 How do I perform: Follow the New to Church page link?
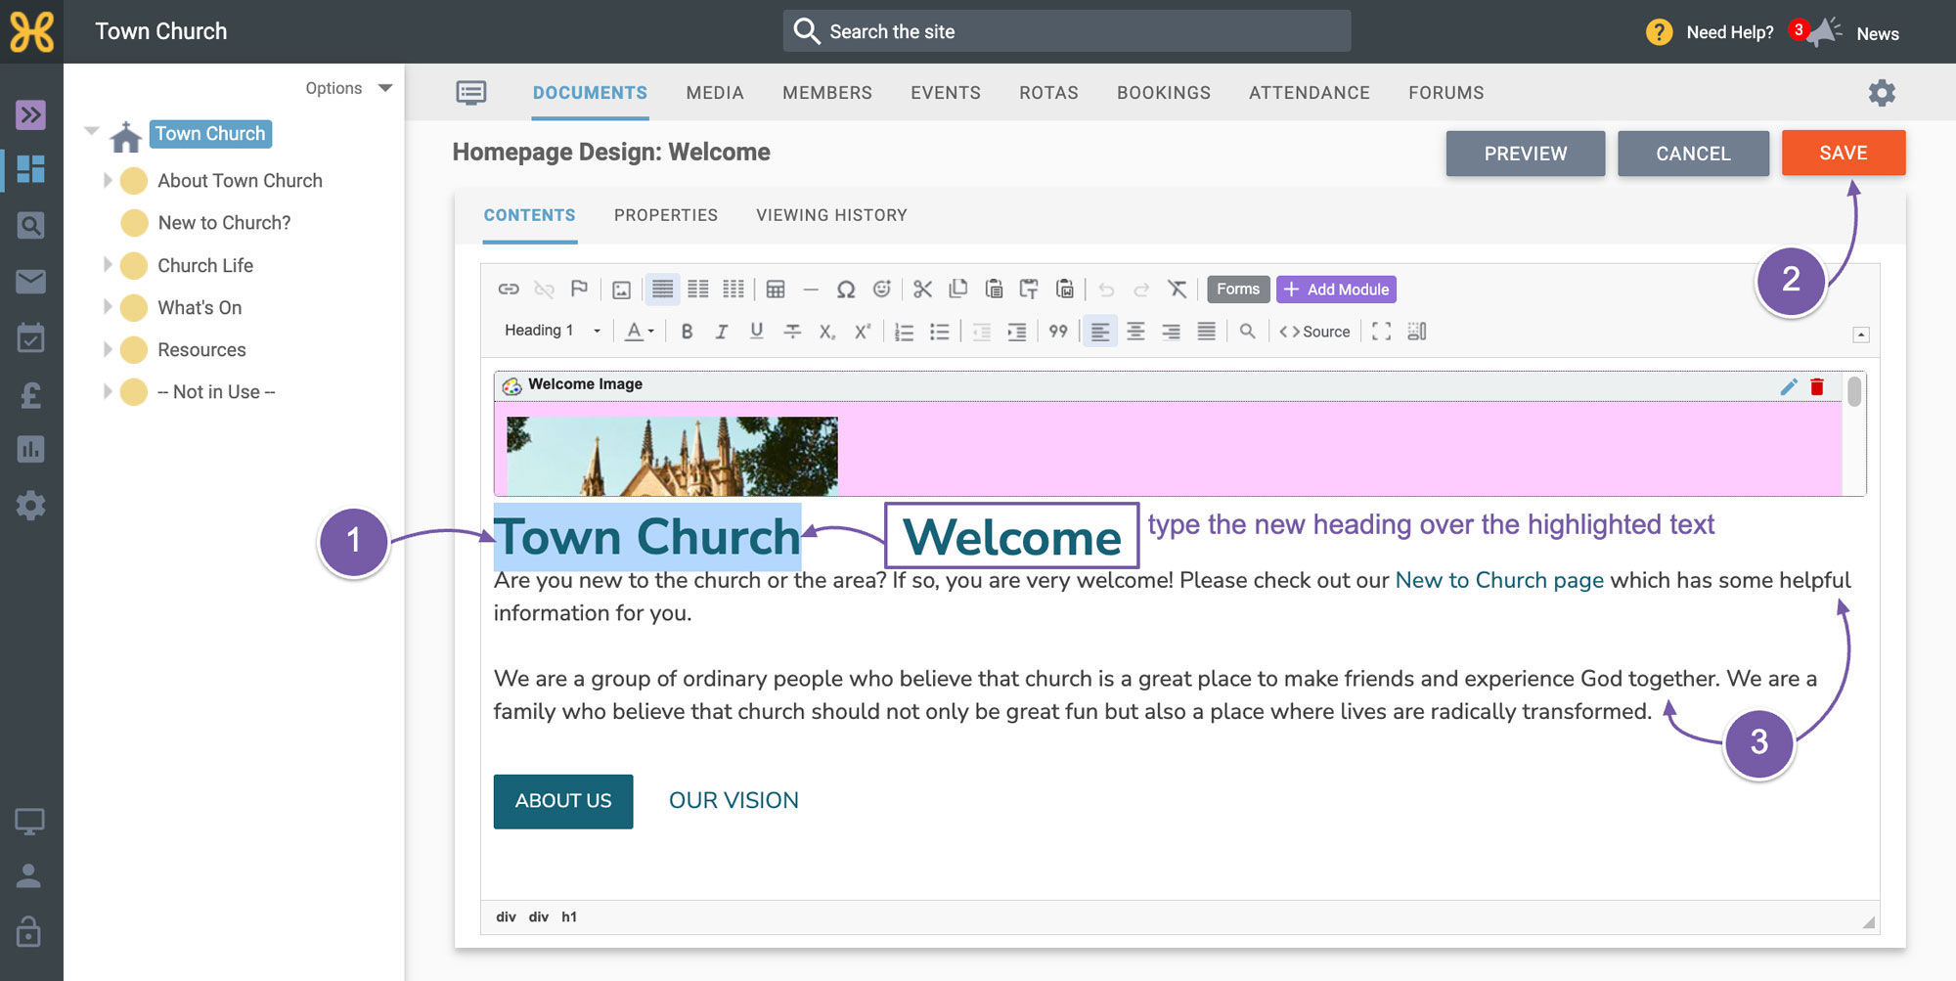click(1499, 580)
